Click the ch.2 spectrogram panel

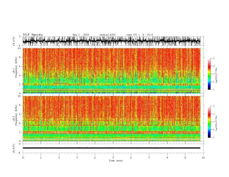coord(112,119)
